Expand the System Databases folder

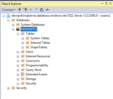[x=13, y=25]
